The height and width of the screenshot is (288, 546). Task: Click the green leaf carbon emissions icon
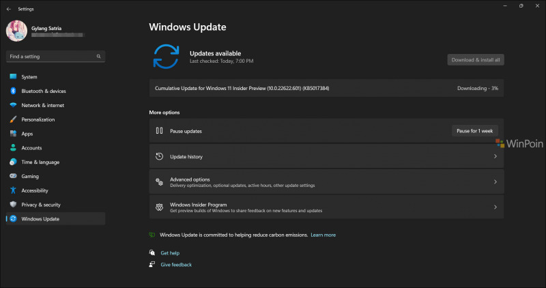[x=152, y=235]
